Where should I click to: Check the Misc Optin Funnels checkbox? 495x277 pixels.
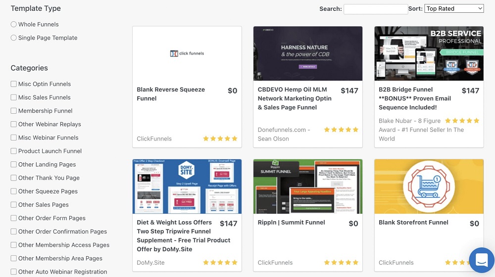[x=13, y=84]
